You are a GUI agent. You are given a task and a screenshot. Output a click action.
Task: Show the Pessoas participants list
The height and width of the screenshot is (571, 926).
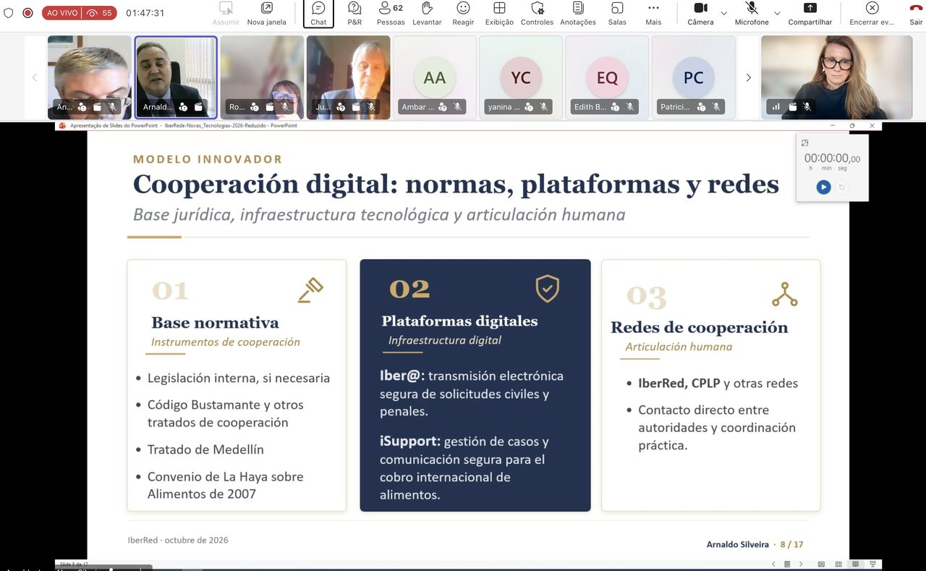pos(391,13)
